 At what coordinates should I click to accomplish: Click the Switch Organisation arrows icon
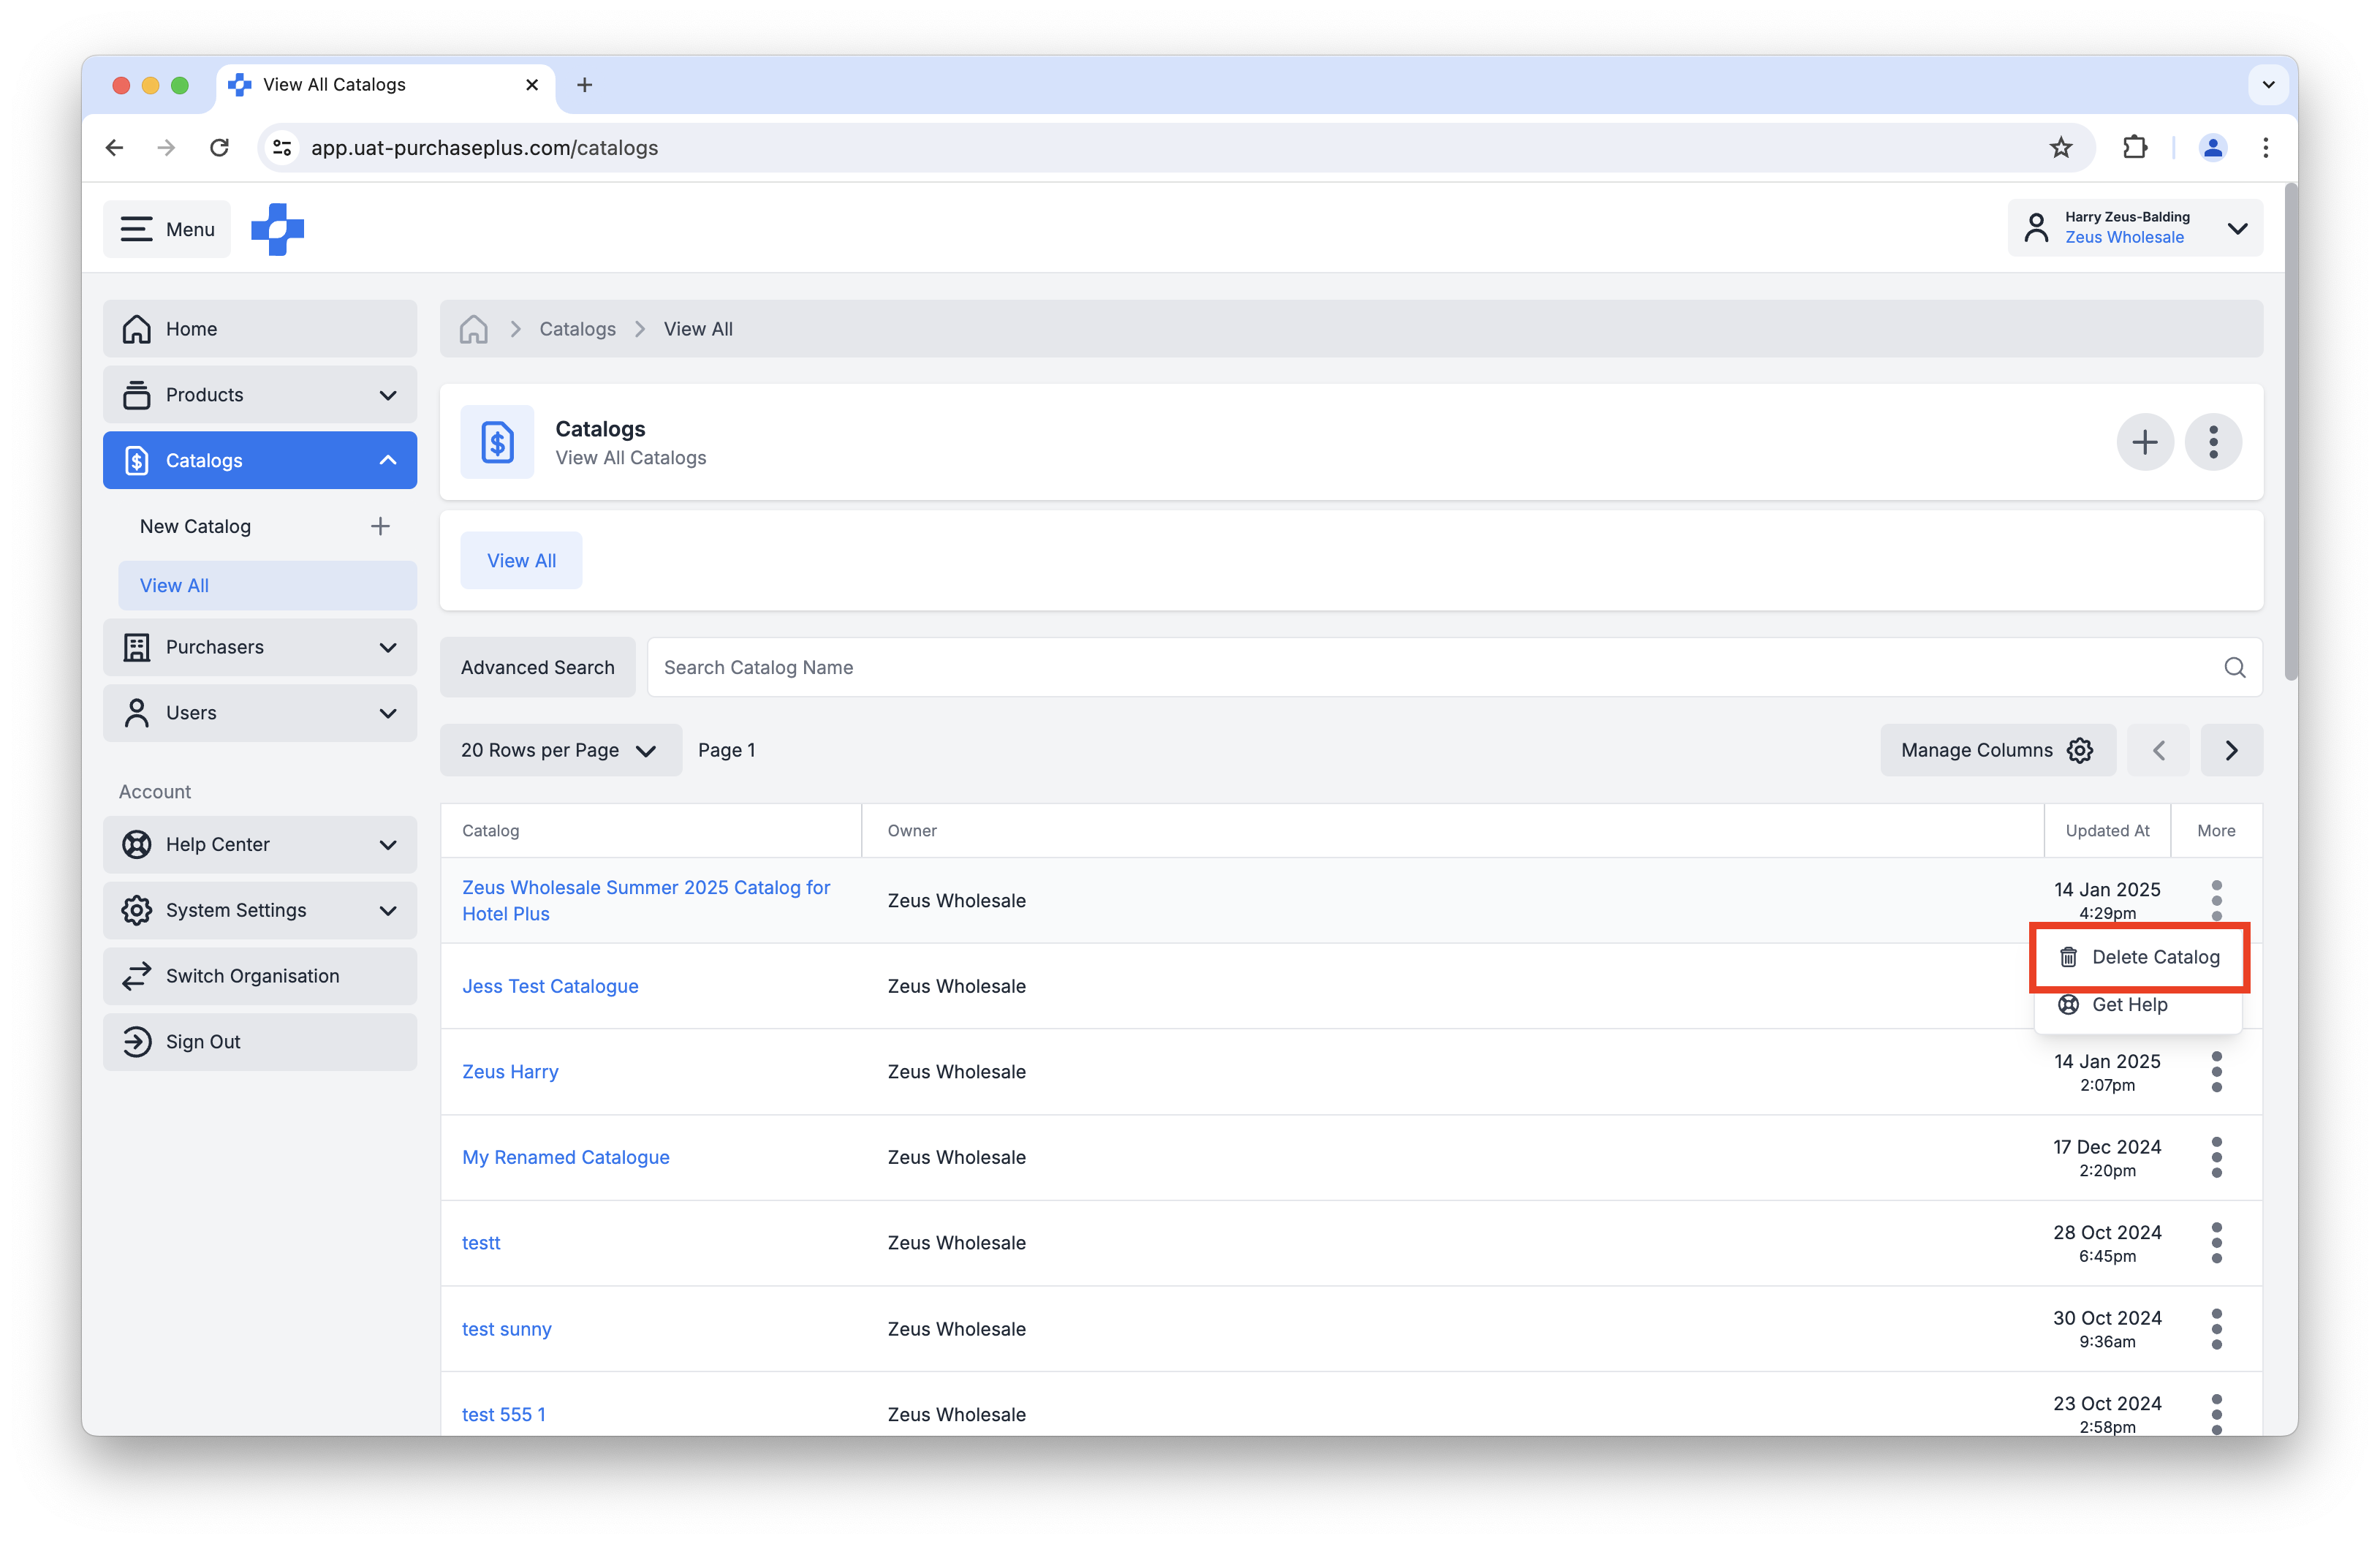tap(137, 976)
